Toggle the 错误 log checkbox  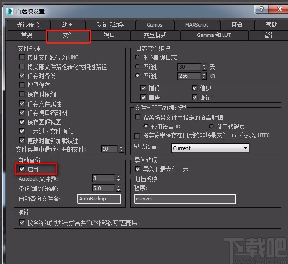pyautogui.click(x=143, y=88)
